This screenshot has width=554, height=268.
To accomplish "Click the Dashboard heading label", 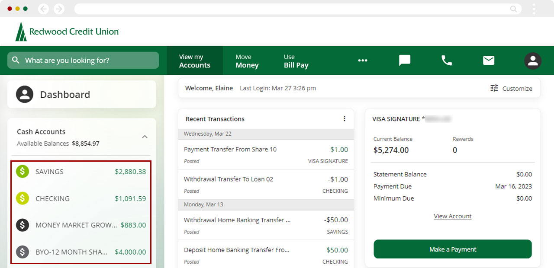I will point(65,95).
